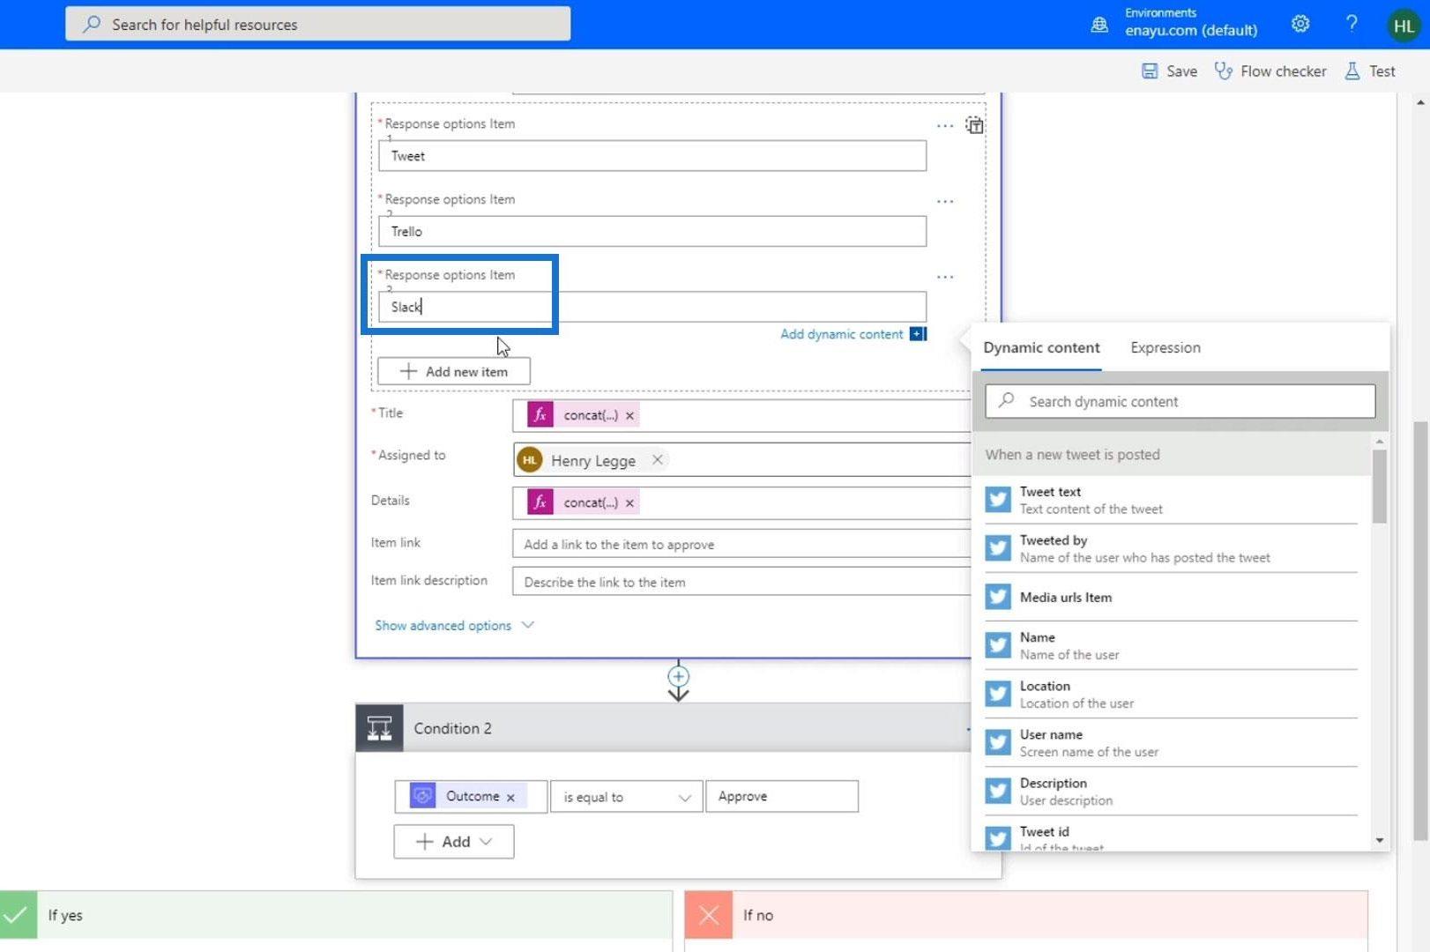Click the Outcome approval icon
Viewport: 1430px width, 952px height.
click(x=422, y=796)
